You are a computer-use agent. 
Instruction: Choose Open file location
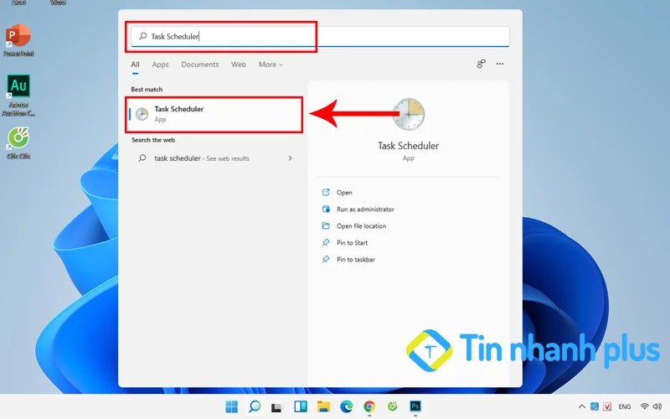(x=361, y=225)
